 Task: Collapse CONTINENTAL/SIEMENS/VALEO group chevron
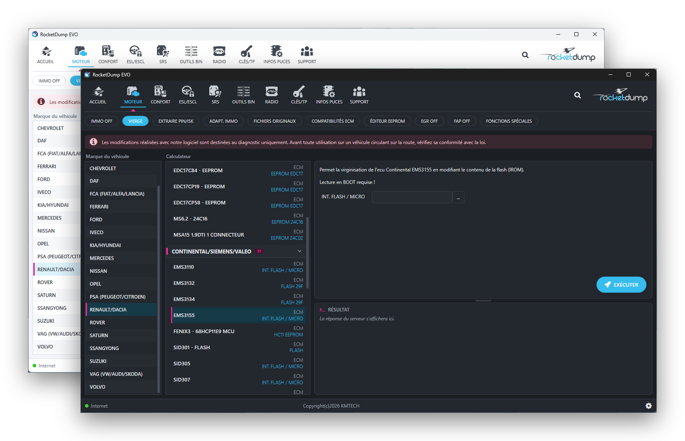pos(299,251)
